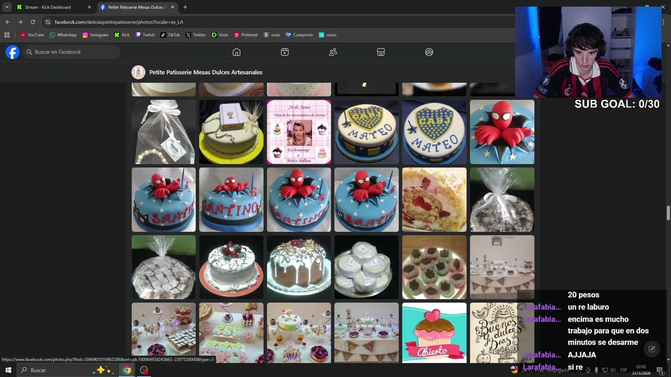Open the Kick bookmark

pos(122,35)
